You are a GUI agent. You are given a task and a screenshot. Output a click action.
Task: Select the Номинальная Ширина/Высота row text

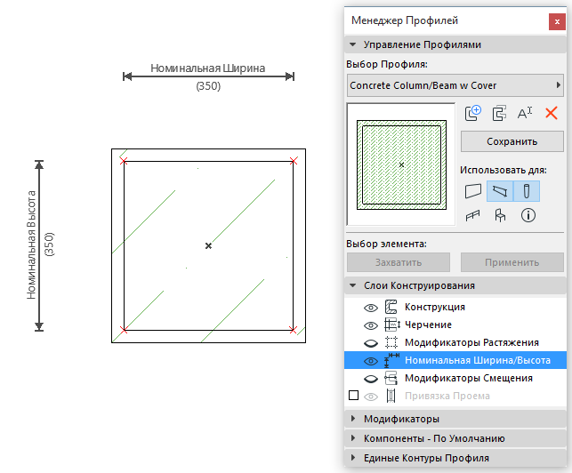click(478, 360)
